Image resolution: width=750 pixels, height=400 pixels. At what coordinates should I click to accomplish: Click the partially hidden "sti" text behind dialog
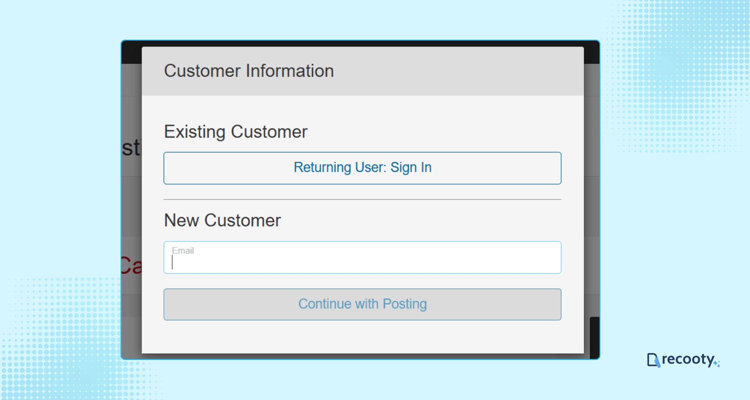coord(131,148)
